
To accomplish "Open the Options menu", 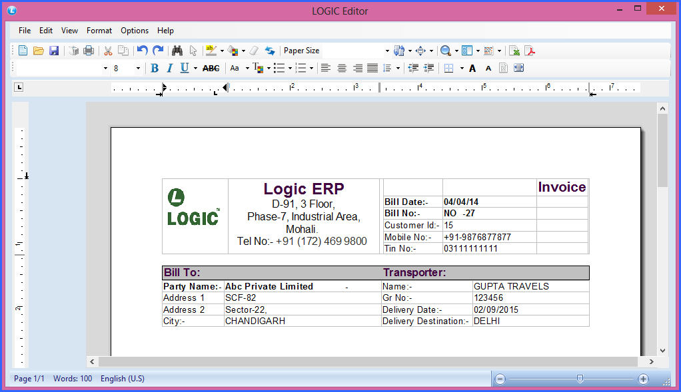I will 135,31.
